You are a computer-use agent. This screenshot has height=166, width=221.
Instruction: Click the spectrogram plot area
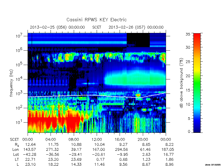(97, 83)
